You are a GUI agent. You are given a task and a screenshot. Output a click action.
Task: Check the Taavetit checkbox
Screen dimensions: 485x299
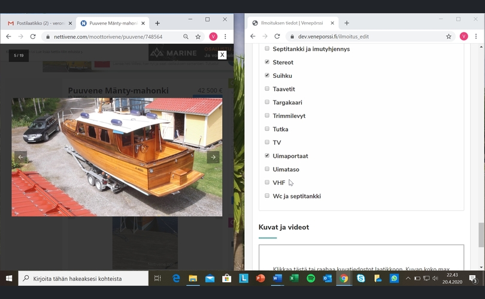(267, 89)
